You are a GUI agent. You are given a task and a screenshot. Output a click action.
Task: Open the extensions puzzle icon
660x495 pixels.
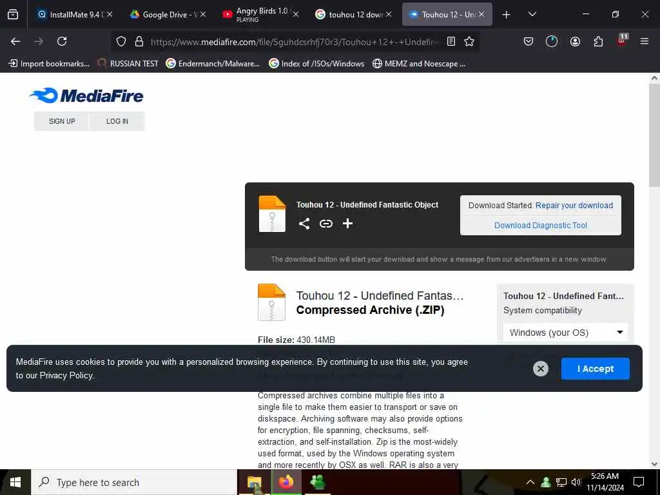(x=598, y=41)
